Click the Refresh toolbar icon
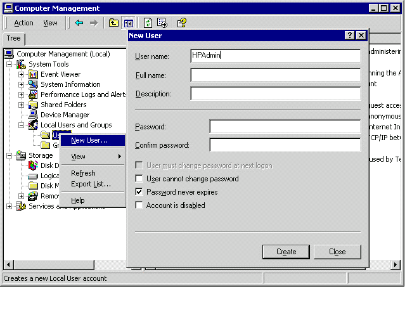412x317 pixels. tap(147, 23)
